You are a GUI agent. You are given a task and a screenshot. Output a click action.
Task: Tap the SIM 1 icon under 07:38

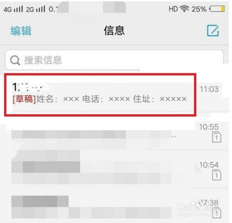(x=216, y=213)
